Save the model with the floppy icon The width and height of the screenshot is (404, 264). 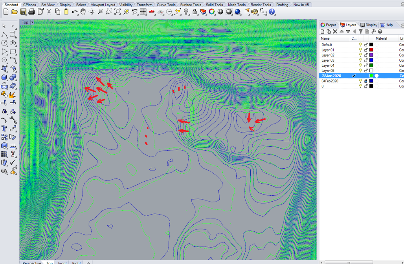pos(23,12)
